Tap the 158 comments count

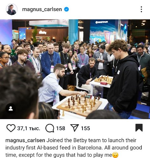coord(61,128)
